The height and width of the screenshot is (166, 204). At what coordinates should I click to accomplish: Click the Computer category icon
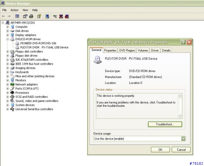coord(12,27)
